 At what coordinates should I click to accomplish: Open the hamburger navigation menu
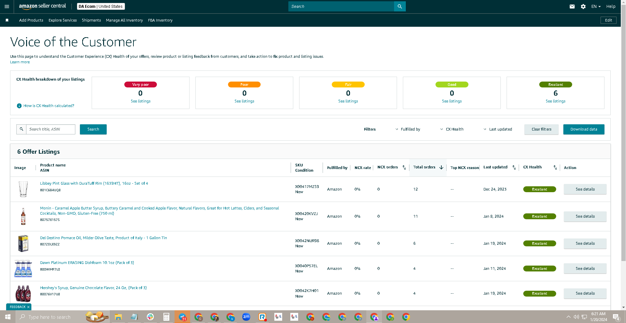7,7
